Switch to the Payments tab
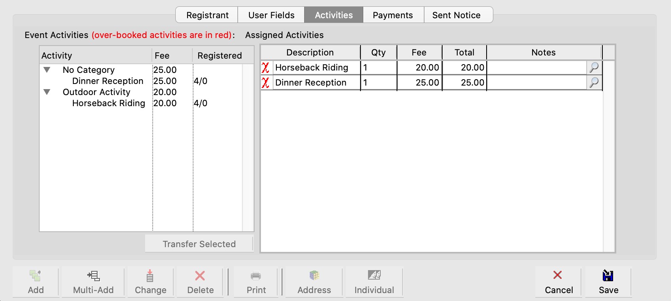 pos(393,15)
